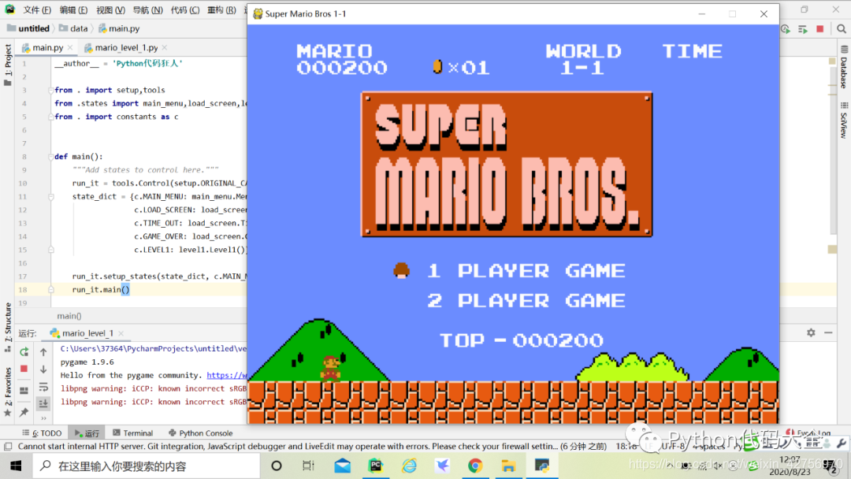The width and height of the screenshot is (851, 479).
Task: Open the SciView side panel
Action: [844, 121]
